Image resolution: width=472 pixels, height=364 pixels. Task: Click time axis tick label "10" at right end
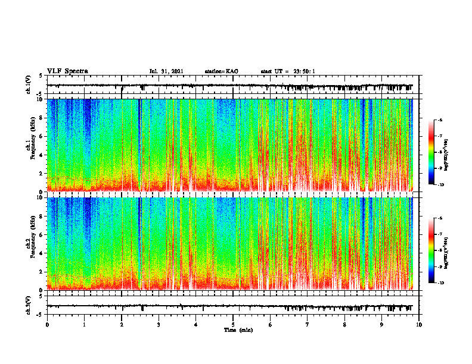click(x=419, y=325)
